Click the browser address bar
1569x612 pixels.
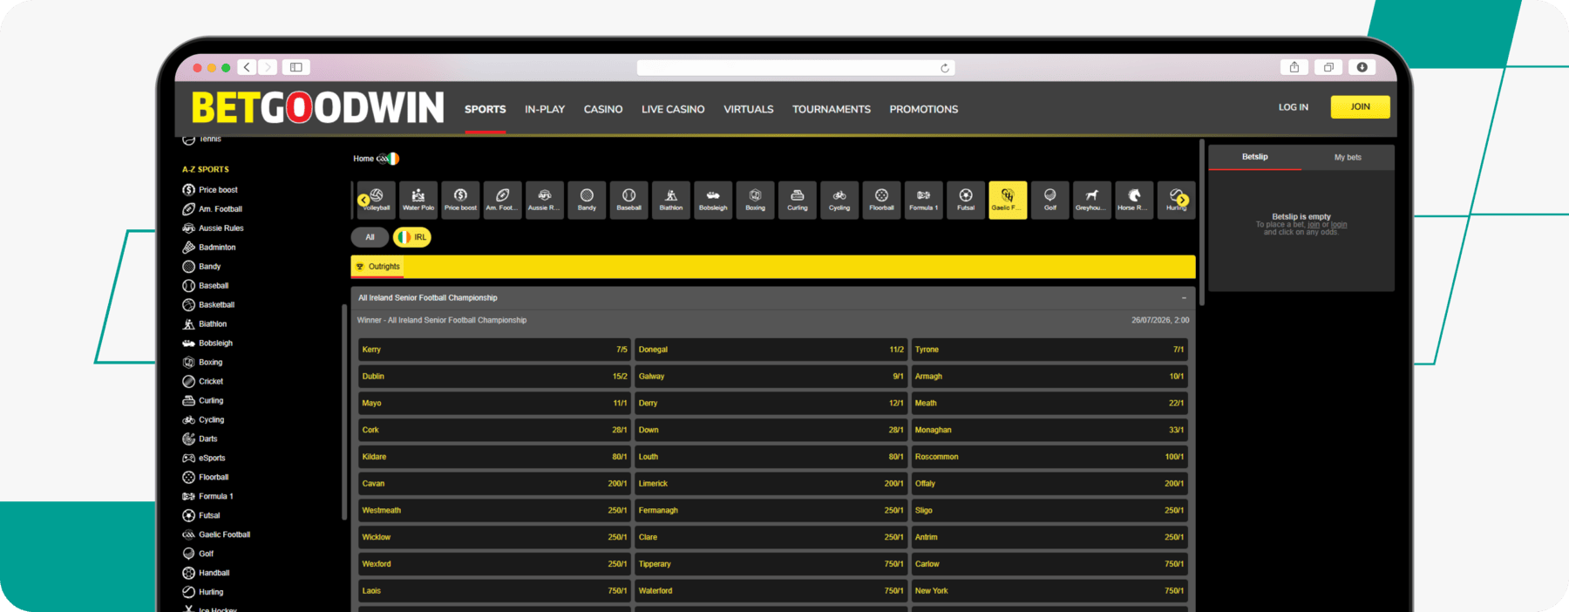point(796,68)
